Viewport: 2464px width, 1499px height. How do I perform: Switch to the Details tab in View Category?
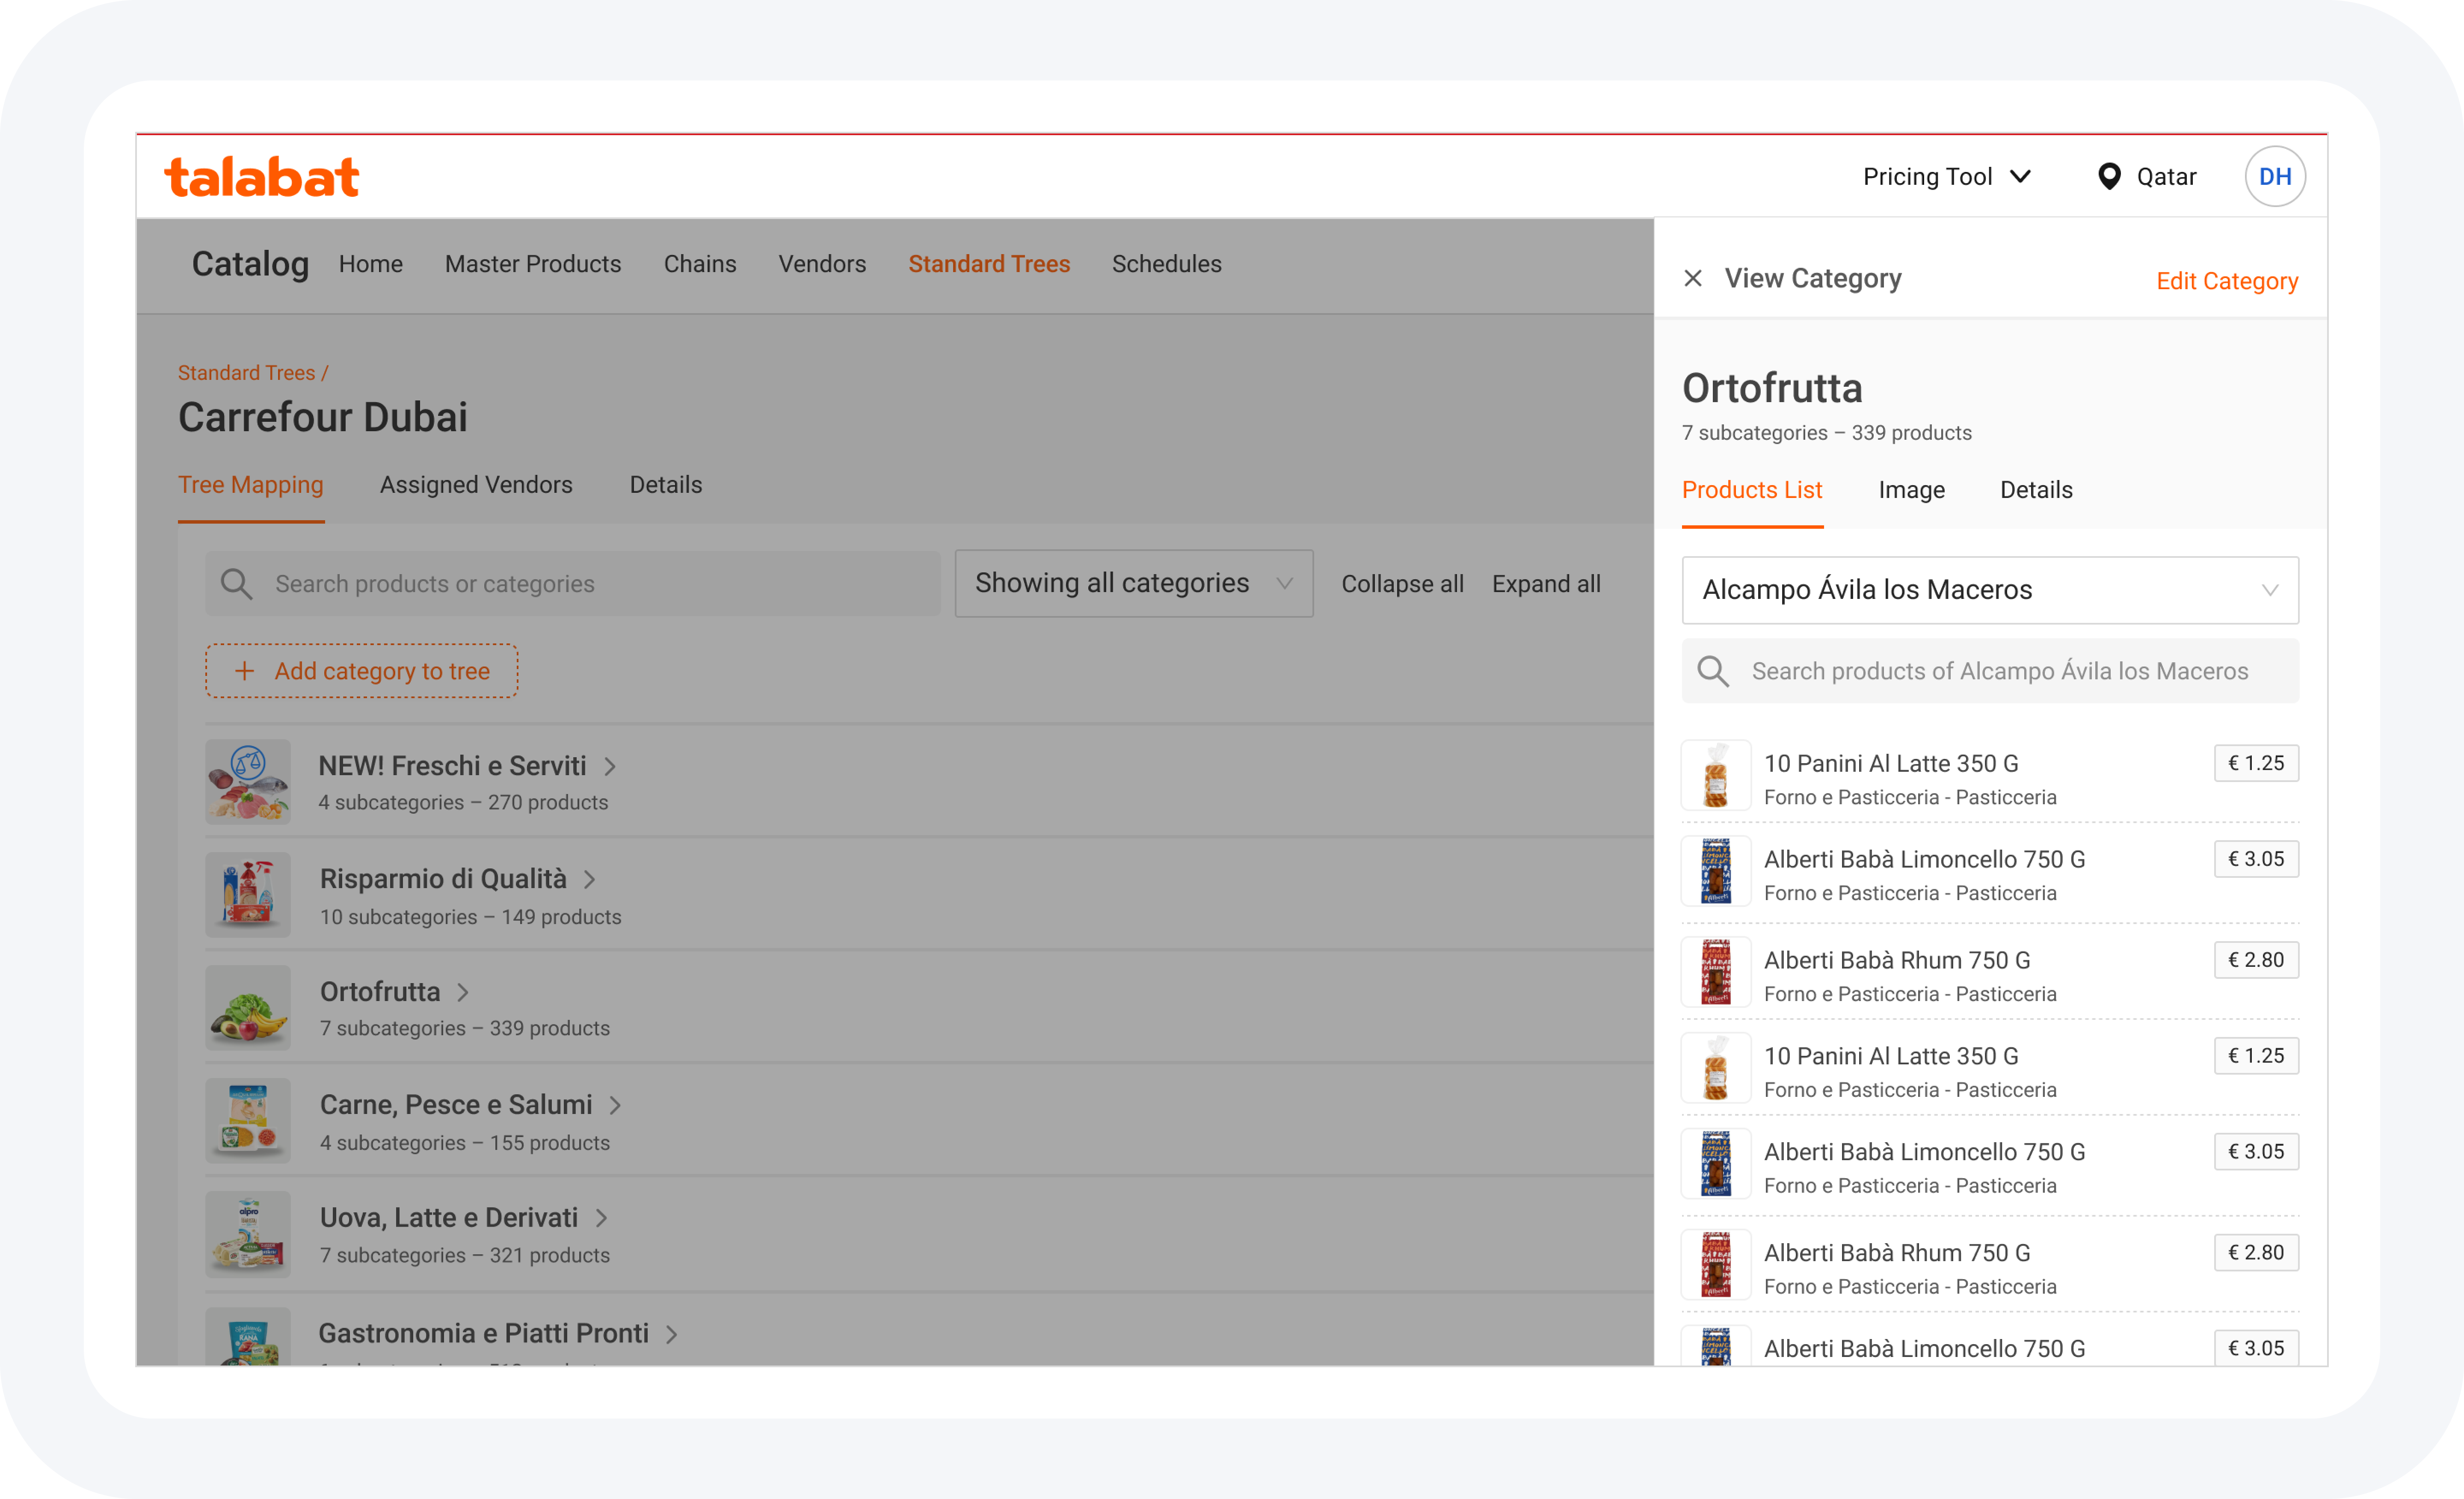click(x=2036, y=490)
